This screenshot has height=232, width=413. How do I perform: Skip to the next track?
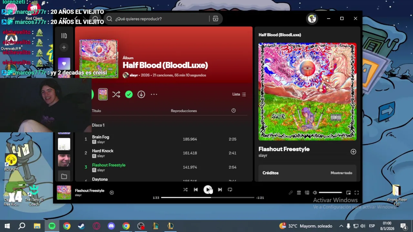[x=220, y=190]
